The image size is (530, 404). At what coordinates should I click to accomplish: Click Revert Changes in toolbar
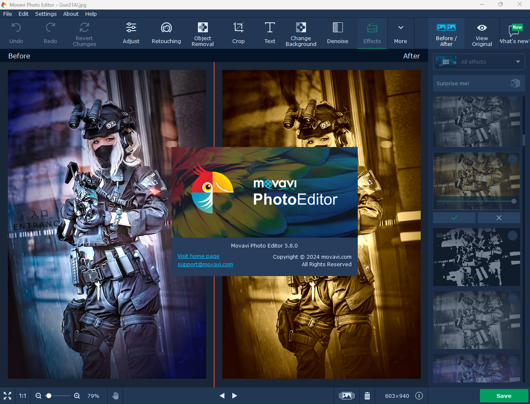click(x=84, y=33)
